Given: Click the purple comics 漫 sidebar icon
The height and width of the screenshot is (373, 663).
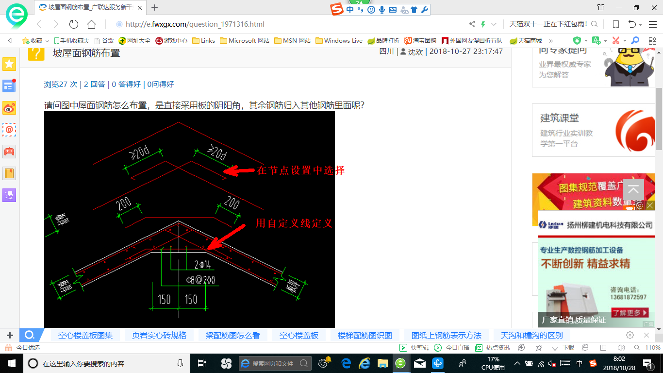Looking at the screenshot, I should point(9,195).
